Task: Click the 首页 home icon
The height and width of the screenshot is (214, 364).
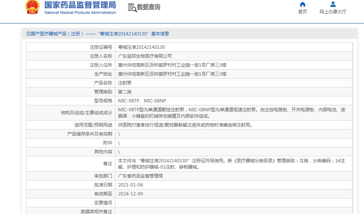Action: click(302, 4)
